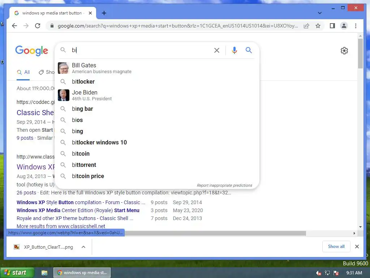Image resolution: width=370 pixels, height=278 pixels.
Task: Click the Chrome taskbar window button
Action: pos(82,273)
